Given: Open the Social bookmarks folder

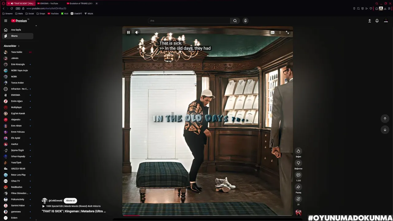Looking at the screenshot, I should [x=29, y=14].
